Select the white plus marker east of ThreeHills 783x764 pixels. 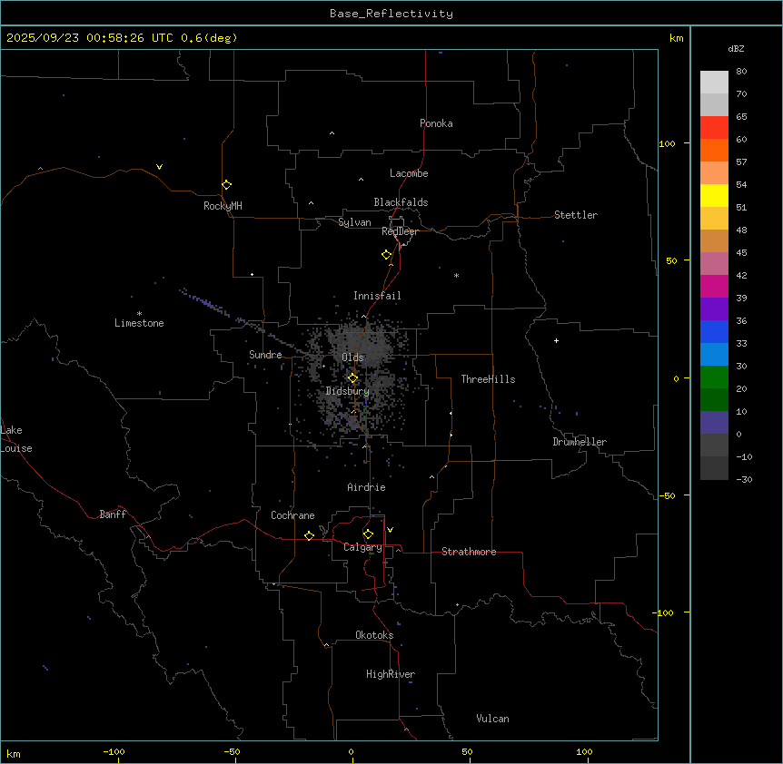tap(556, 340)
